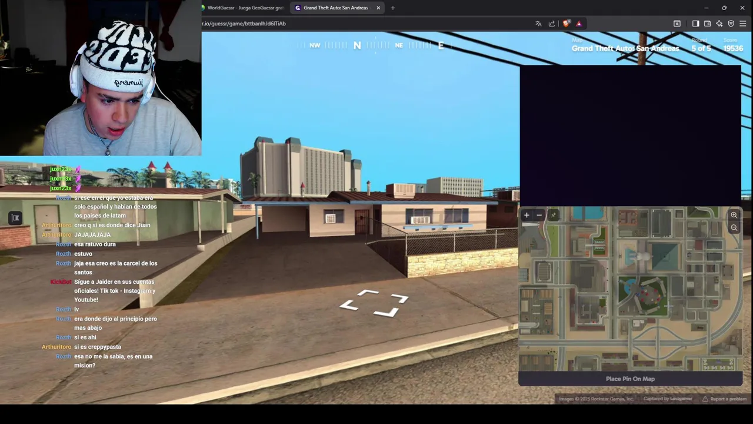Click the share page icon in address bar
Viewport: 753px width, 424px height.
click(x=552, y=24)
